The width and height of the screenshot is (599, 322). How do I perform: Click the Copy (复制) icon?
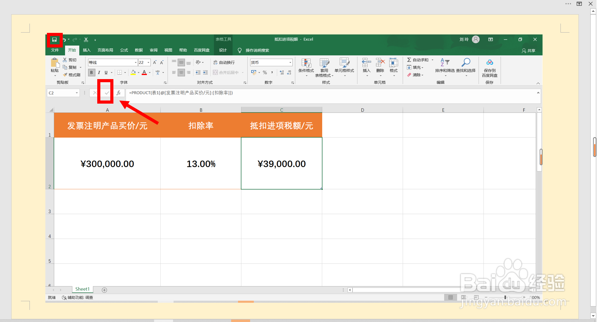tap(65, 67)
